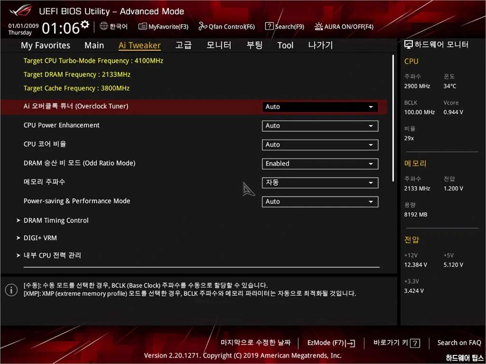Click Target Cache Frequency text
Image resolution: width=486 pixels, height=364 pixels.
pos(76,88)
